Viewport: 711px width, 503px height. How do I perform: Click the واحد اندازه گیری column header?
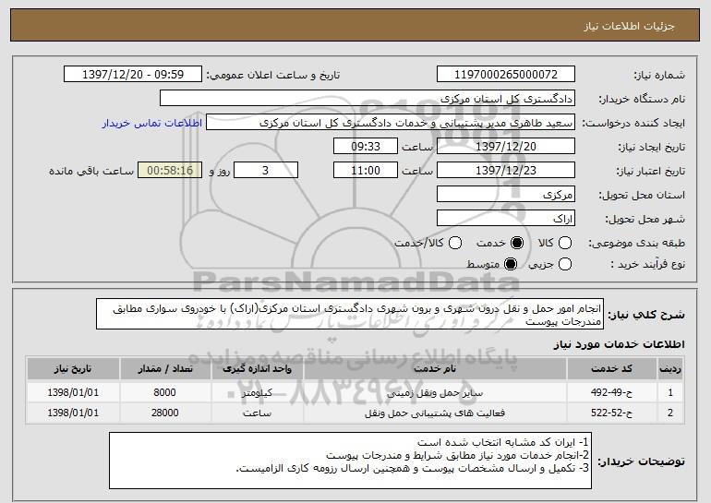(257, 369)
